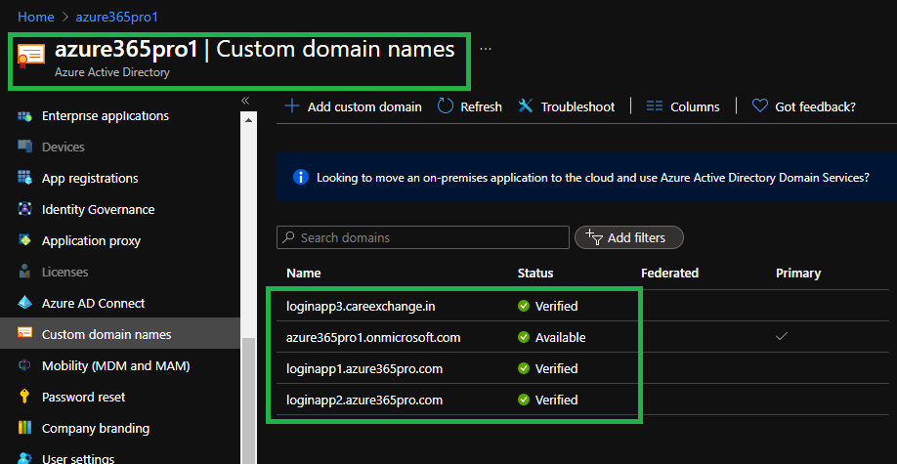
Task: Click the Company branding icon
Action: coord(24,428)
